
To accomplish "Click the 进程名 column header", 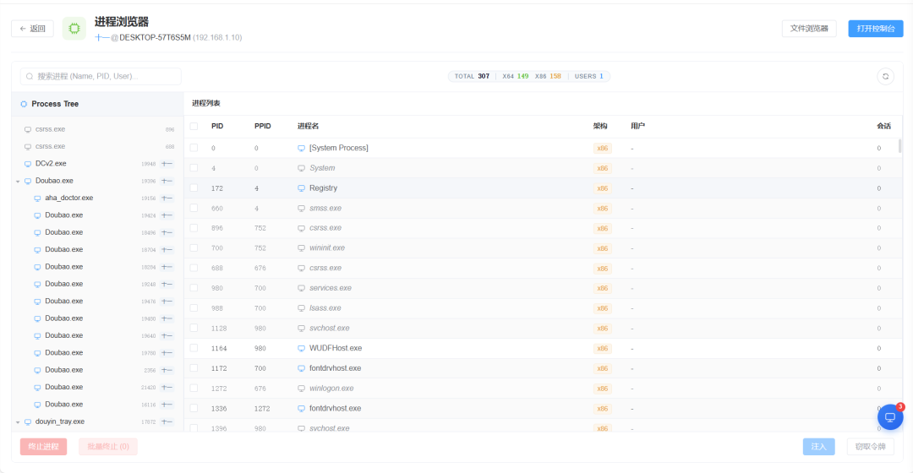I will (x=308, y=126).
